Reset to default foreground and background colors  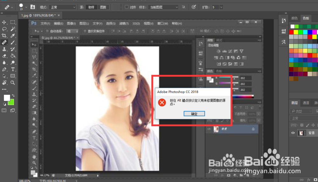point(4,104)
